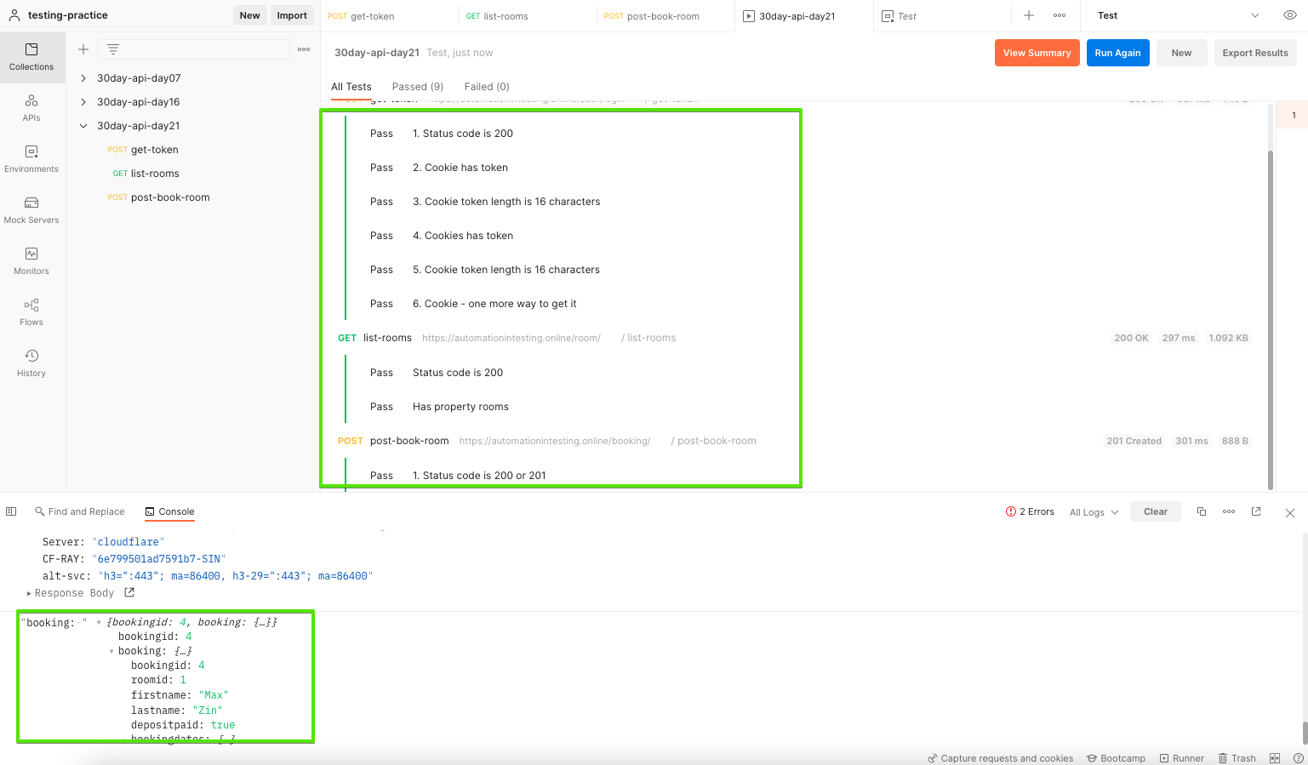Image resolution: width=1308 pixels, height=765 pixels.
Task: Switch to the GET list-rooms tab
Action: click(528, 15)
